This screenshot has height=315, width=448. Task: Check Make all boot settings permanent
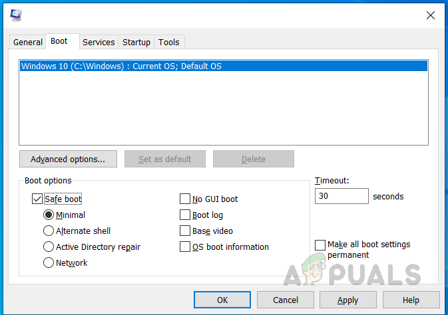(320, 245)
